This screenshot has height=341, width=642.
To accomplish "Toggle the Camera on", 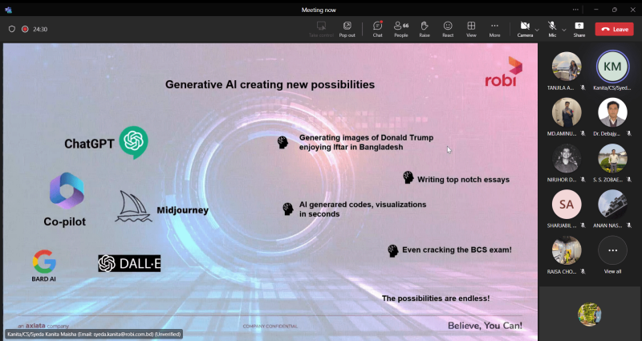I will point(525,29).
